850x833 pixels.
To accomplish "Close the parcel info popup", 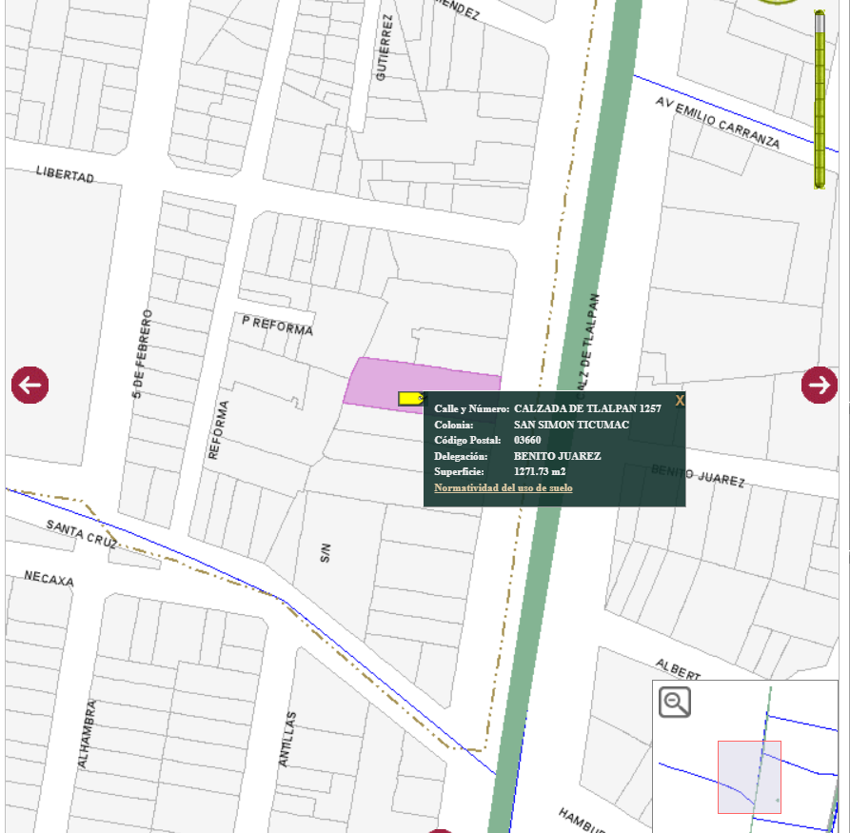I will click(x=679, y=401).
